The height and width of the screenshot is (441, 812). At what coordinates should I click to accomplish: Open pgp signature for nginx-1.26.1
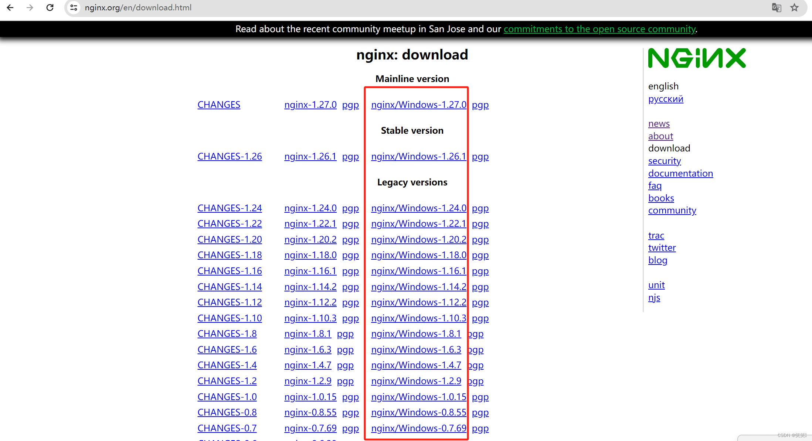coord(350,157)
